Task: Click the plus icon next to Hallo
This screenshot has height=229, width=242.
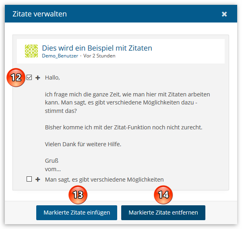Action: (38, 78)
